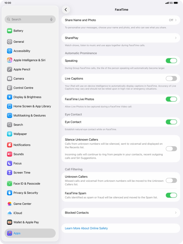The height and width of the screenshot is (244, 183).
Task: Select the Game Center icon
Action: click(9, 204)
